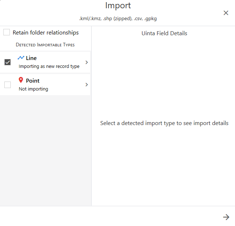Click the 'Select a detected import type' message
This screenshot has width=235, height=226.
point(164,123)
